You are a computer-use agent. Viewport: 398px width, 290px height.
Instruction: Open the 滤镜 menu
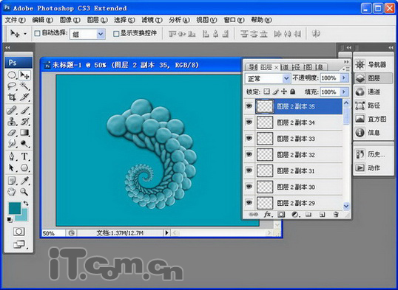[152, 20]
